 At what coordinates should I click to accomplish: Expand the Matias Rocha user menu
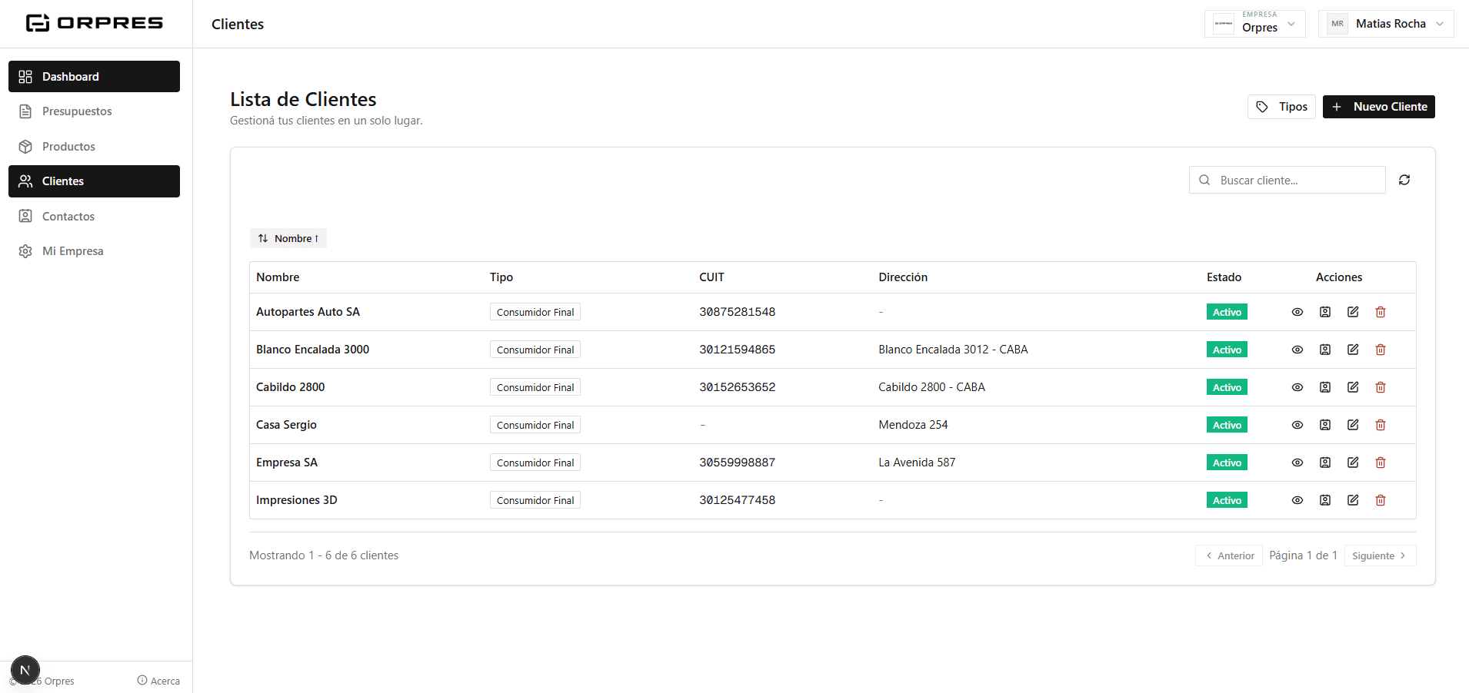[1386, 24]
